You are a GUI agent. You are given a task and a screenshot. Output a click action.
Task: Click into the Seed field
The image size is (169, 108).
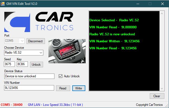[9, 64]
